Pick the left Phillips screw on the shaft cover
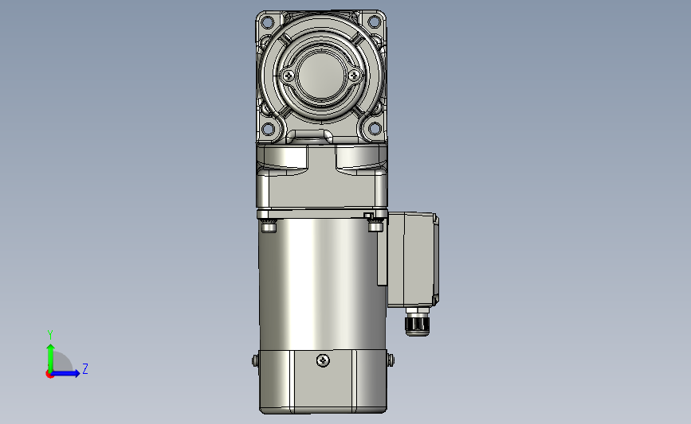This screenshot has width=691, height=424. pyautogui.click(x=289, y=76)
